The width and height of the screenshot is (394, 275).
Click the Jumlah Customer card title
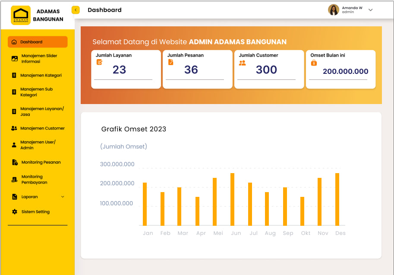pyautogui.click(x=258, y=55)
